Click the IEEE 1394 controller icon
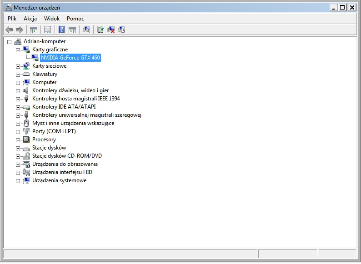 (x=26, y=99)
